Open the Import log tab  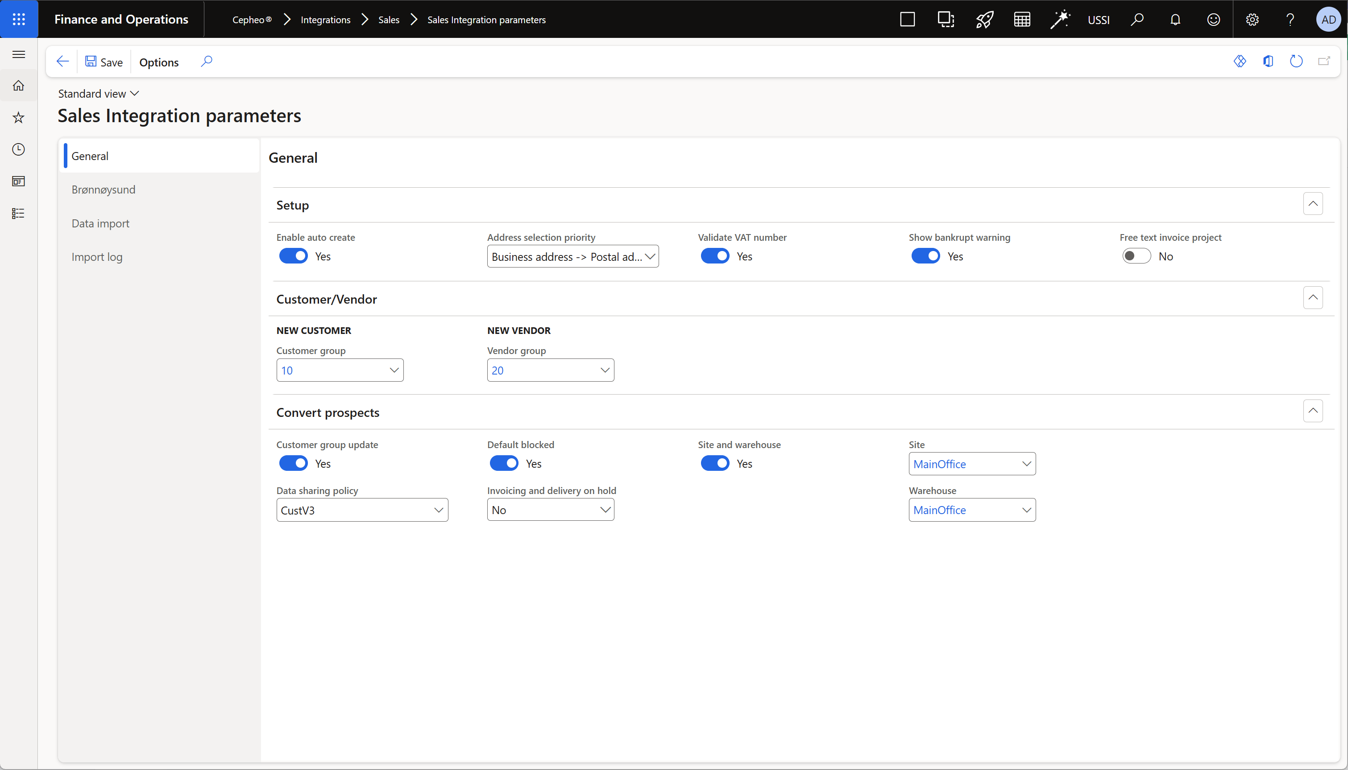(97, 257)
